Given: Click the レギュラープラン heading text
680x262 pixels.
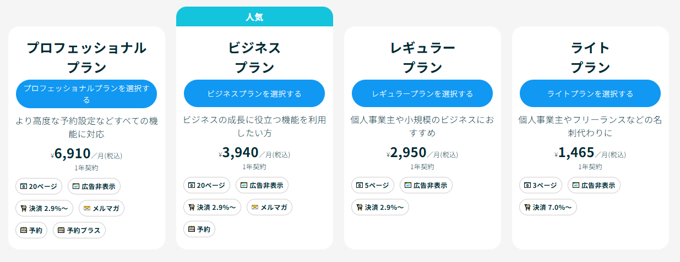Looking at the screenshot, I should pyautogui.click(x=422, y=57).
